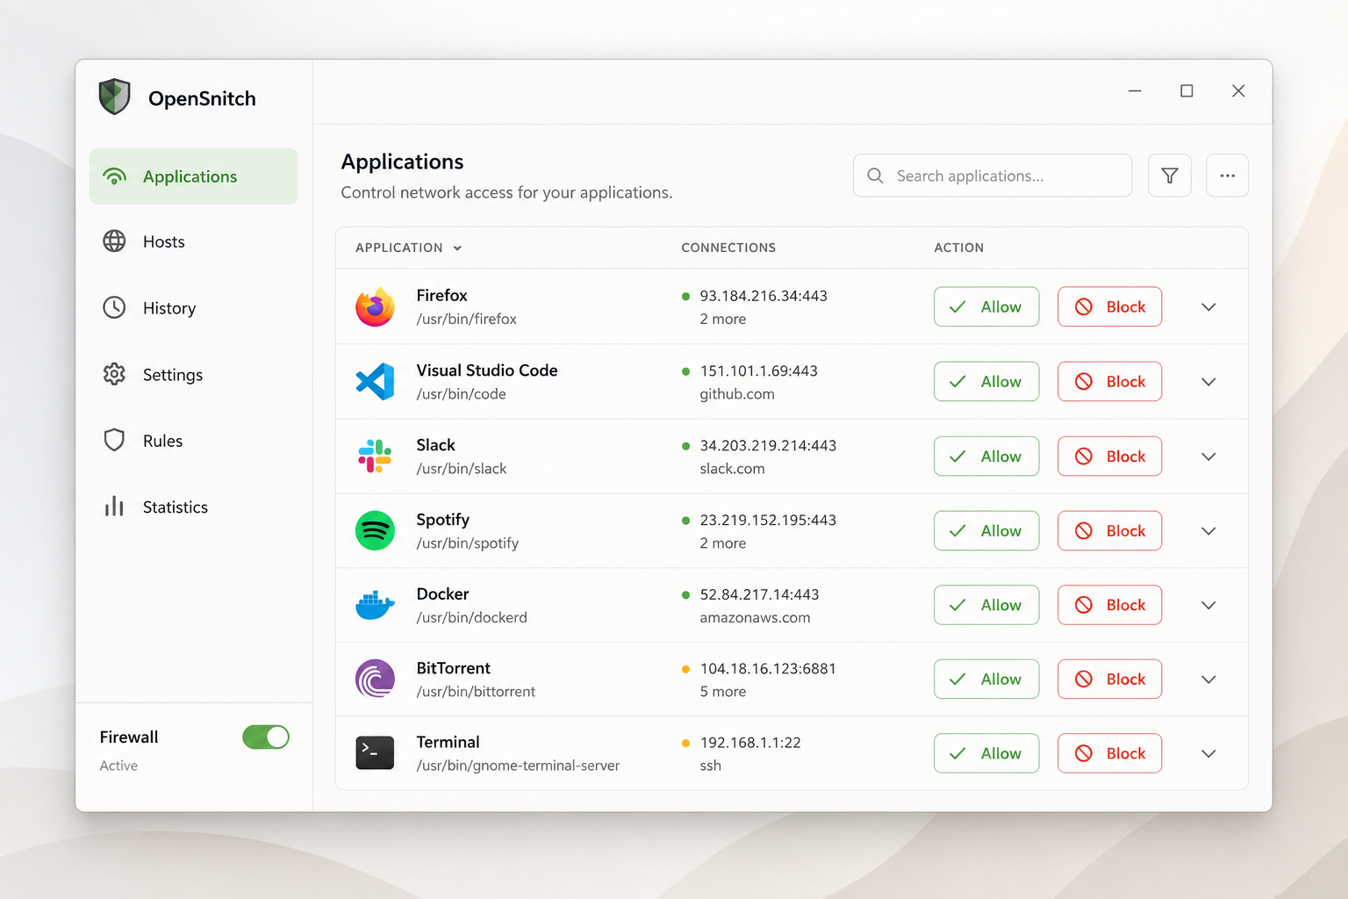Allow BitTorrent connections
This screenshot has width=1348, height=899.
[986, 679]
